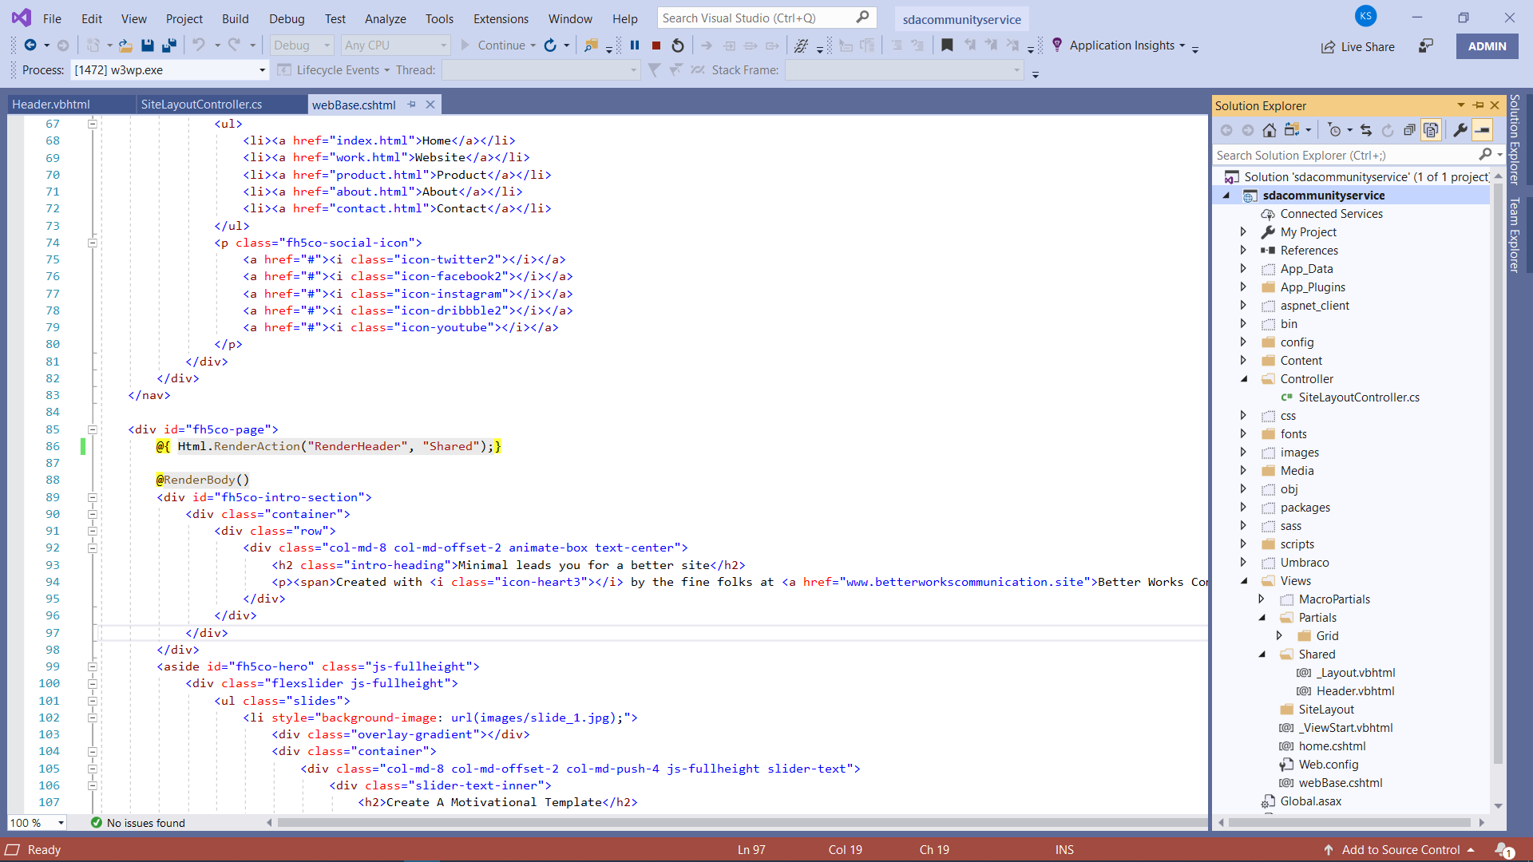This screenshot has height=862, width=1533.
Task: Open the Lifecycle Events dropdown
Action: coord(386,70)
